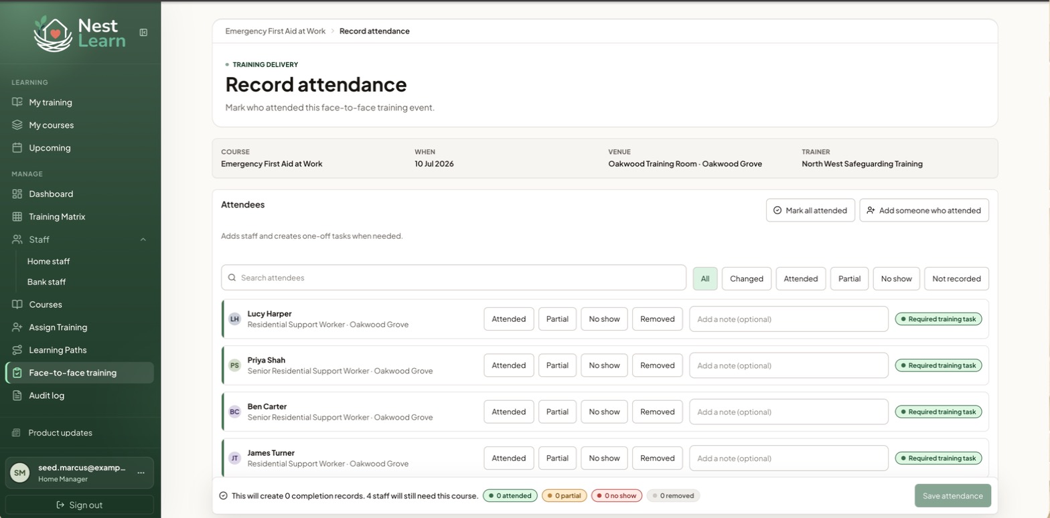Click the Learning Paths route icon
Screen dimensions: 1050x518
[17, 350]
